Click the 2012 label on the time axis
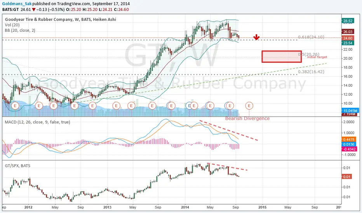Viewport: 362px width, 213px height. [x=28, y=207]
